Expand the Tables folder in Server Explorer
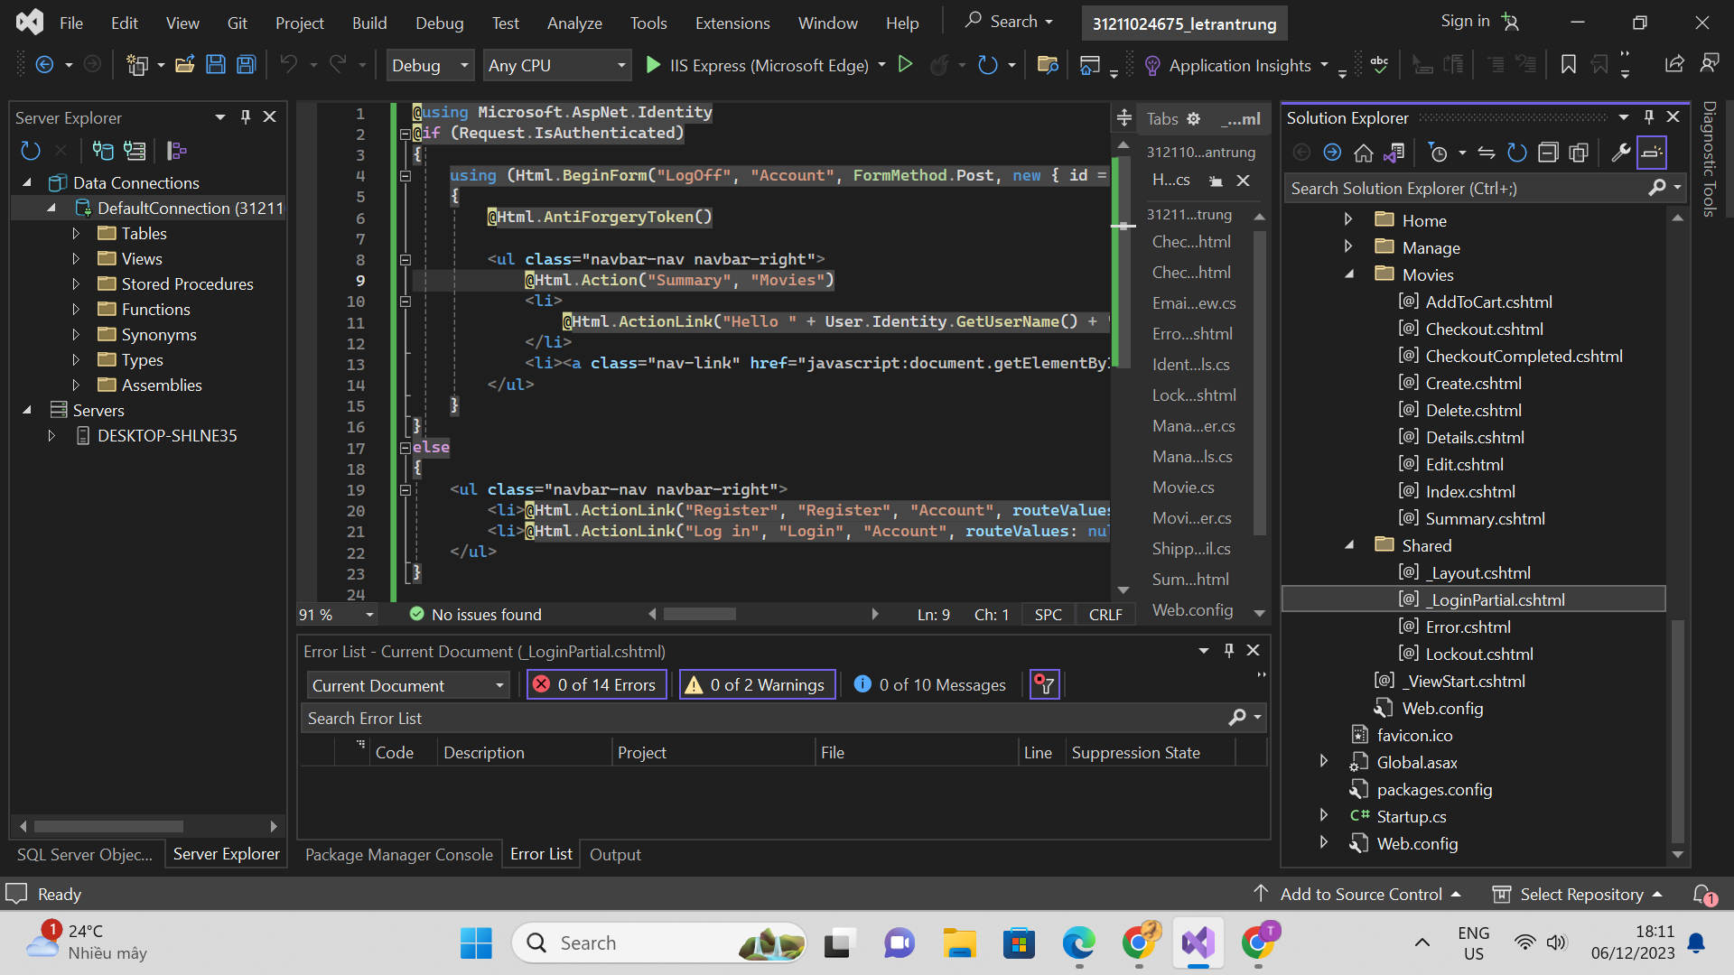 (x=77, y=234)
